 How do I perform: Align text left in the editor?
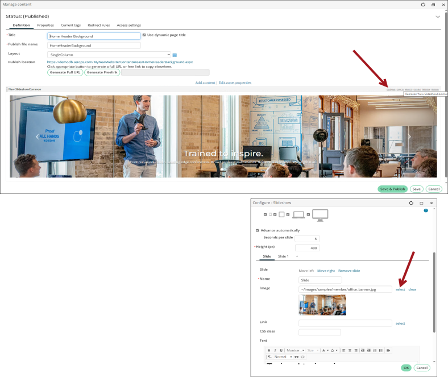coord(344,350)
